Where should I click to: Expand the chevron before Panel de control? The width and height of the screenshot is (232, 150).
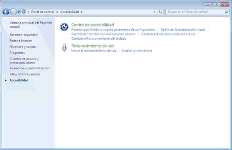point(28,12)
